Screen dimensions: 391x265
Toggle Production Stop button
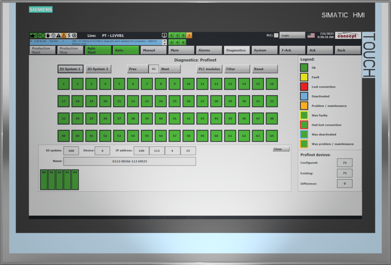pyautogui.click(x=70, y=50)
